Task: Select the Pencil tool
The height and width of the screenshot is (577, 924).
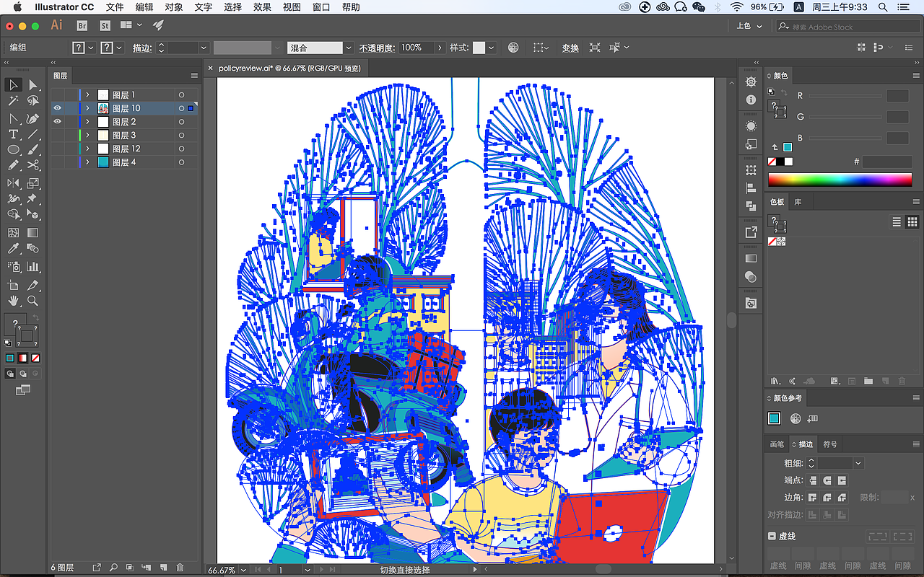Action: click(x=14, y=166)
